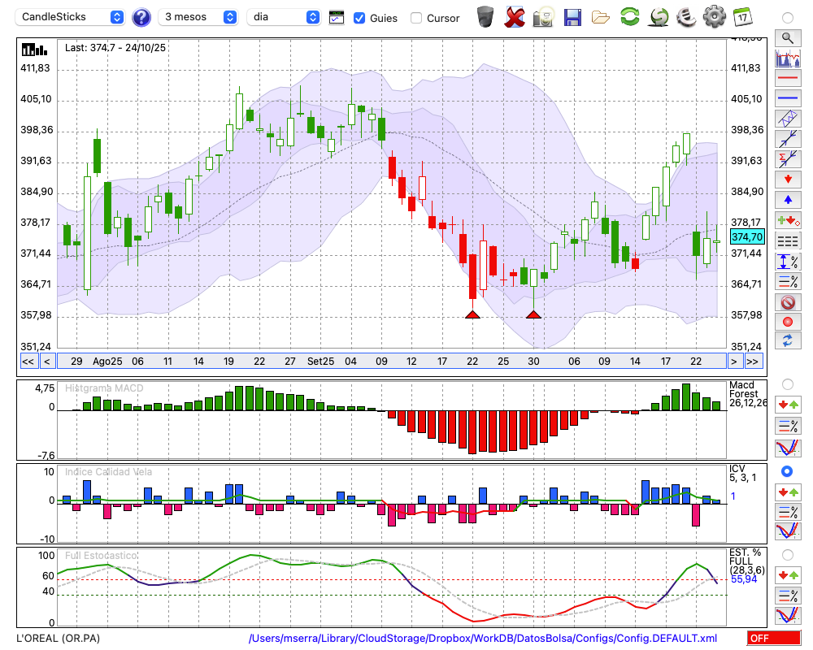Click the red down arrow marker tool

coord(788,180)
